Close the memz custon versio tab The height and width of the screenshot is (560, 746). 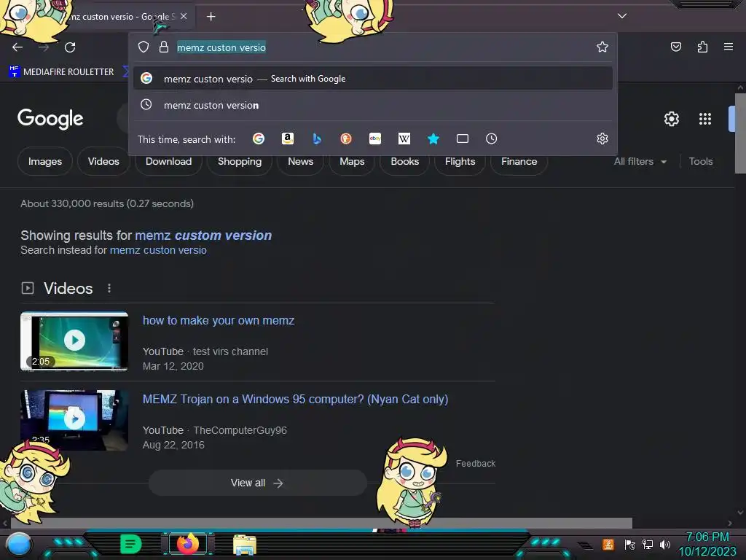click(184, 16)
